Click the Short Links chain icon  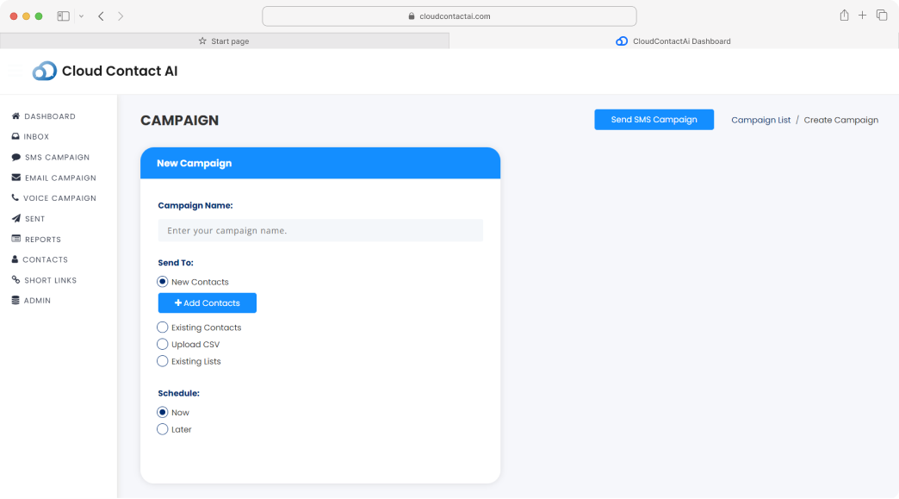[x=15, y=280]
